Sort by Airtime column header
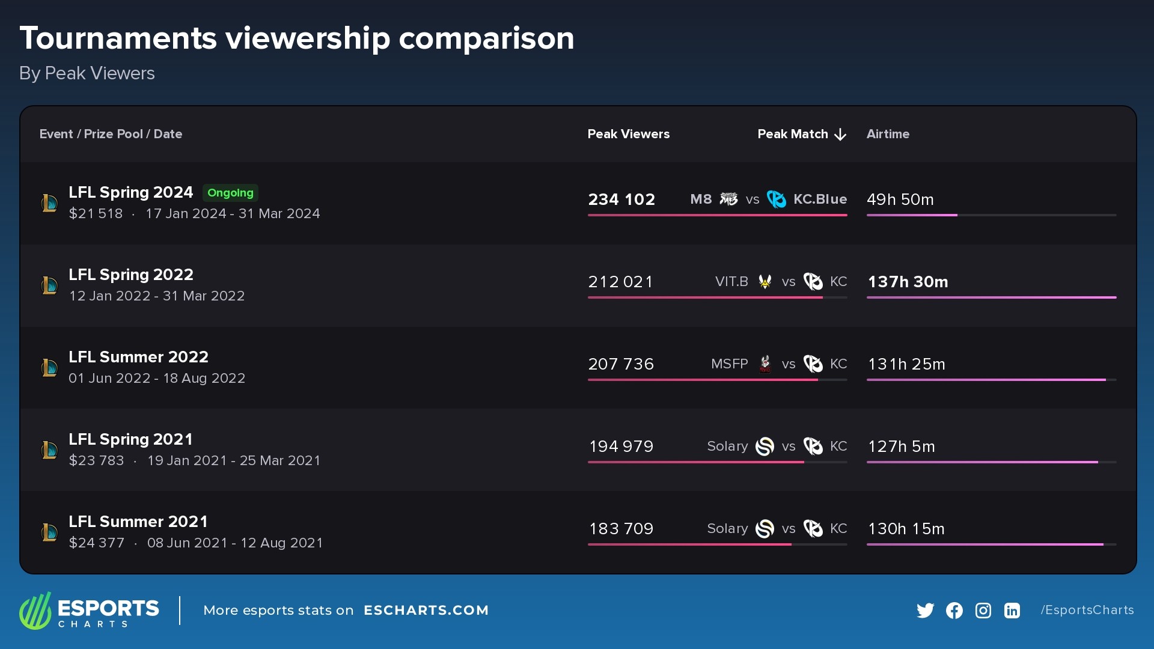Image resolution: width=1154 pixels, height=649 pixels. tap(888, 134)
